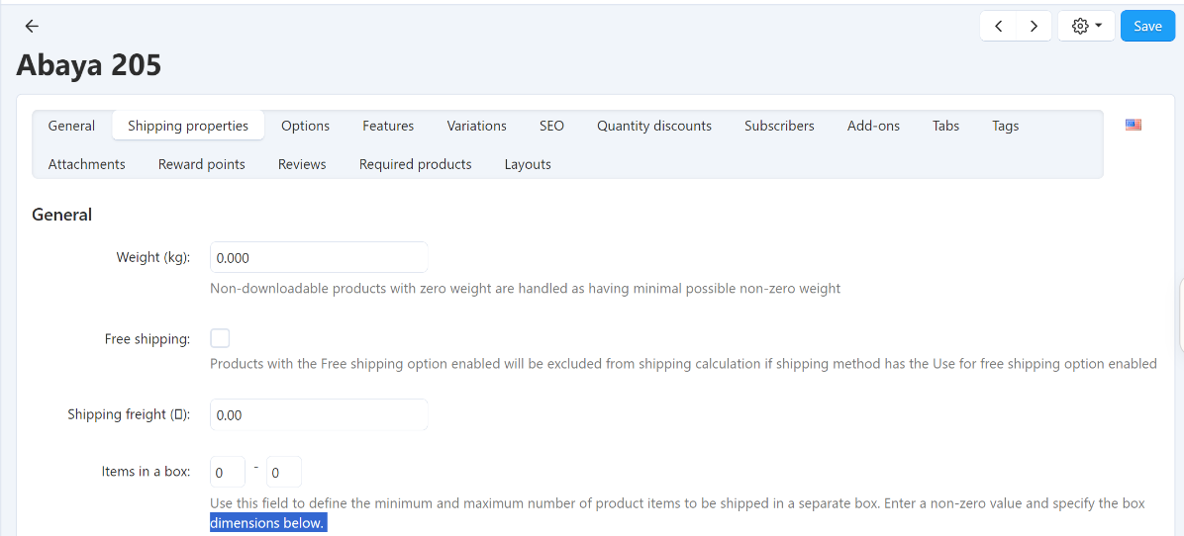This screenshot has height=536, width=1184.
Task: Open the Features tab
Action: point(388,126)
